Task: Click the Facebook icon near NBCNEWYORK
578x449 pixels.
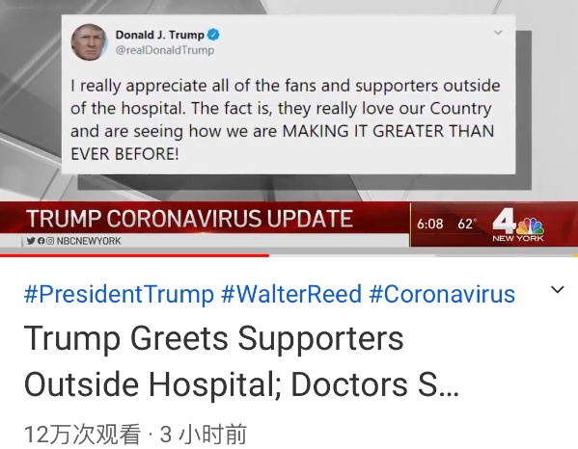Action: coord(41,241)
